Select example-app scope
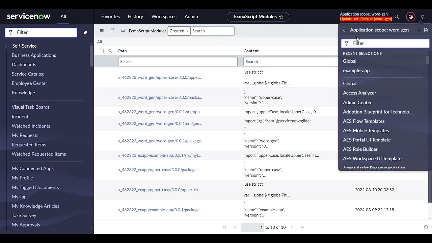Image resolution: width=432 pixels, height=243 pixels. (x=356, y=71)
